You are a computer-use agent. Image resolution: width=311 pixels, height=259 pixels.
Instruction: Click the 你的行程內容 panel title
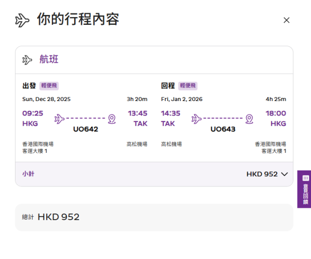pyautogui.click(x=78, y=19)
